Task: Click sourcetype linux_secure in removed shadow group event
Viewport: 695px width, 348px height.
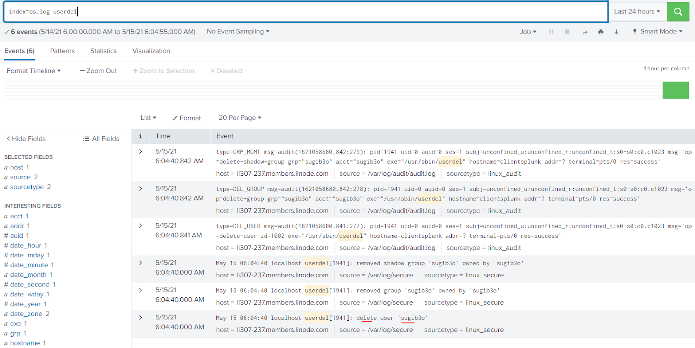Action: [485, 275]
